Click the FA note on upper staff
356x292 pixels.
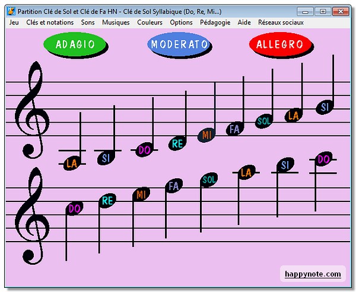(235, 129)
